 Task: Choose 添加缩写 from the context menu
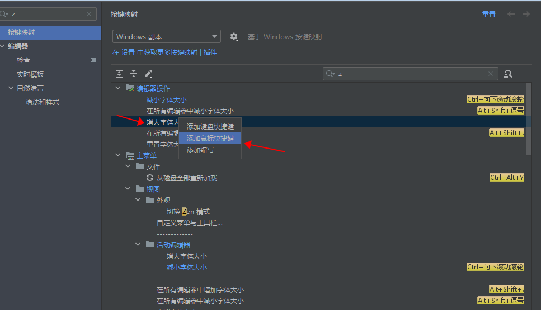tap(200, 150)
